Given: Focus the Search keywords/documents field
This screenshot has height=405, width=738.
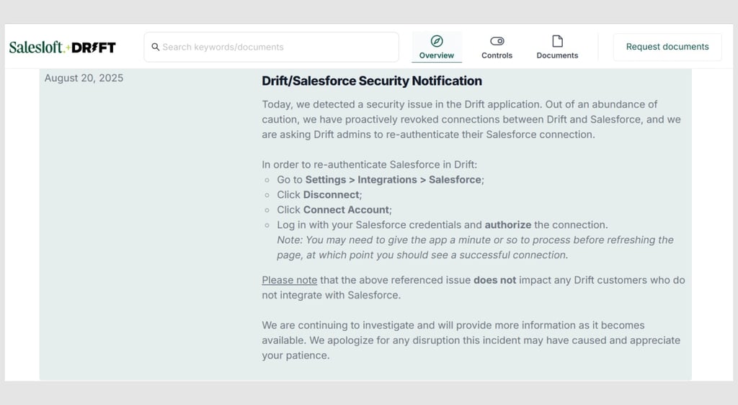Looking at the screenshot, I should (271, 47).
